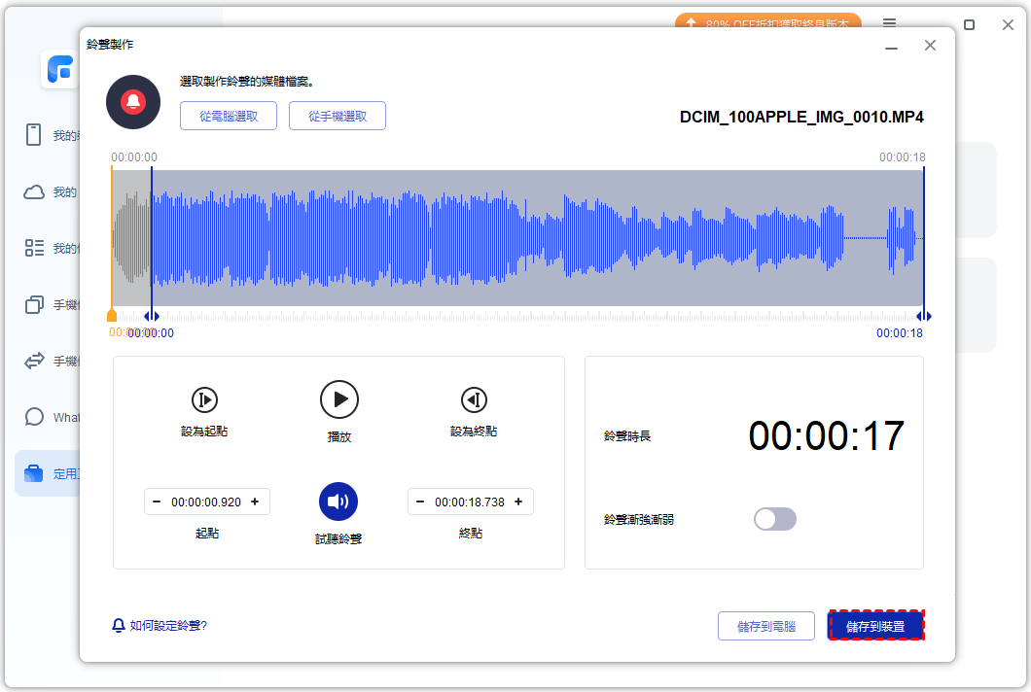Click the red ringtone bell icon
Screen dimensions: 1031x692
[x=133, y=102]
